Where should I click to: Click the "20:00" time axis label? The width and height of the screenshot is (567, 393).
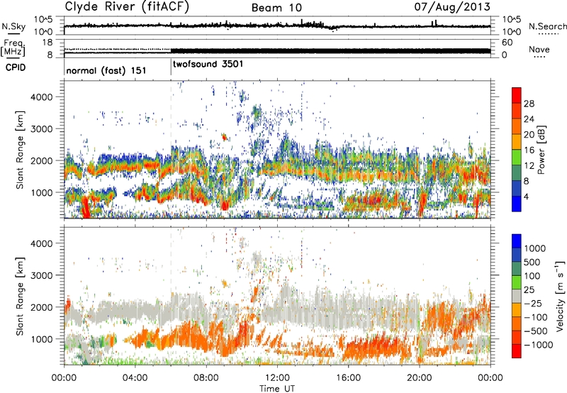pos(420,378)
